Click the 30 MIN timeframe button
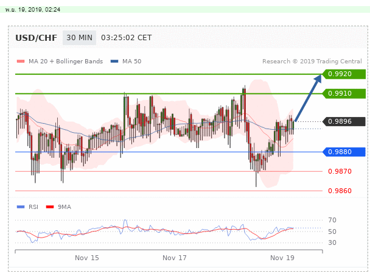This screenshot has height=276, width=370. [79, 38]
